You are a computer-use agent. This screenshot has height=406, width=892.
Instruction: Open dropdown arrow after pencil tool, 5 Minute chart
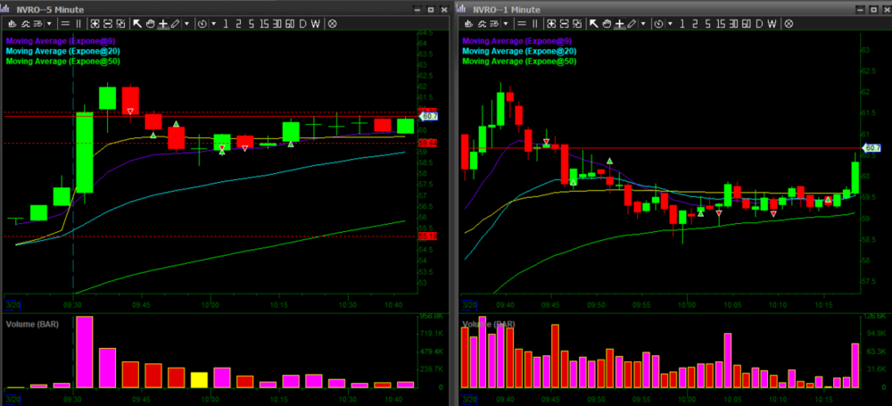click(x=186, y=24)
